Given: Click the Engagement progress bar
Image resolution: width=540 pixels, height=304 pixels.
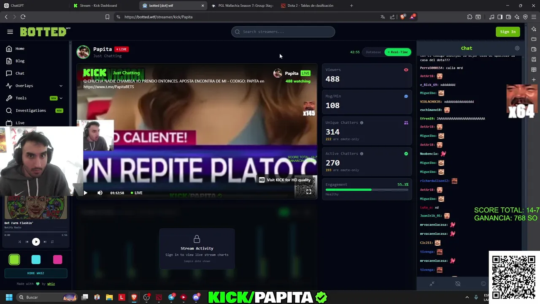Looking at the screenshot, I should [367, 190].
